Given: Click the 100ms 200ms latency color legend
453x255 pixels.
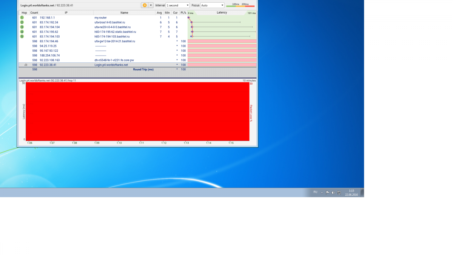Looking at the screenshot, I should pyautogui.click(x=240, y=5).
